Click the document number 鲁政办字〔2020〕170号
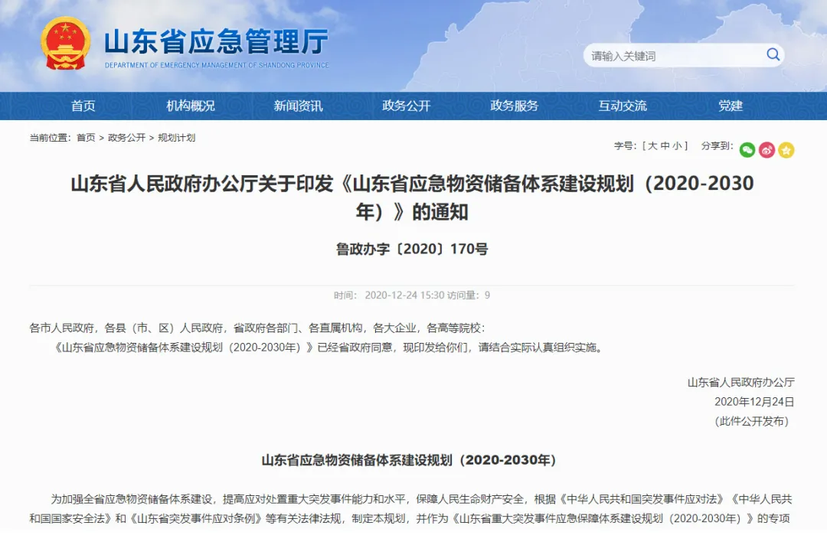 (x=412, y=249)
